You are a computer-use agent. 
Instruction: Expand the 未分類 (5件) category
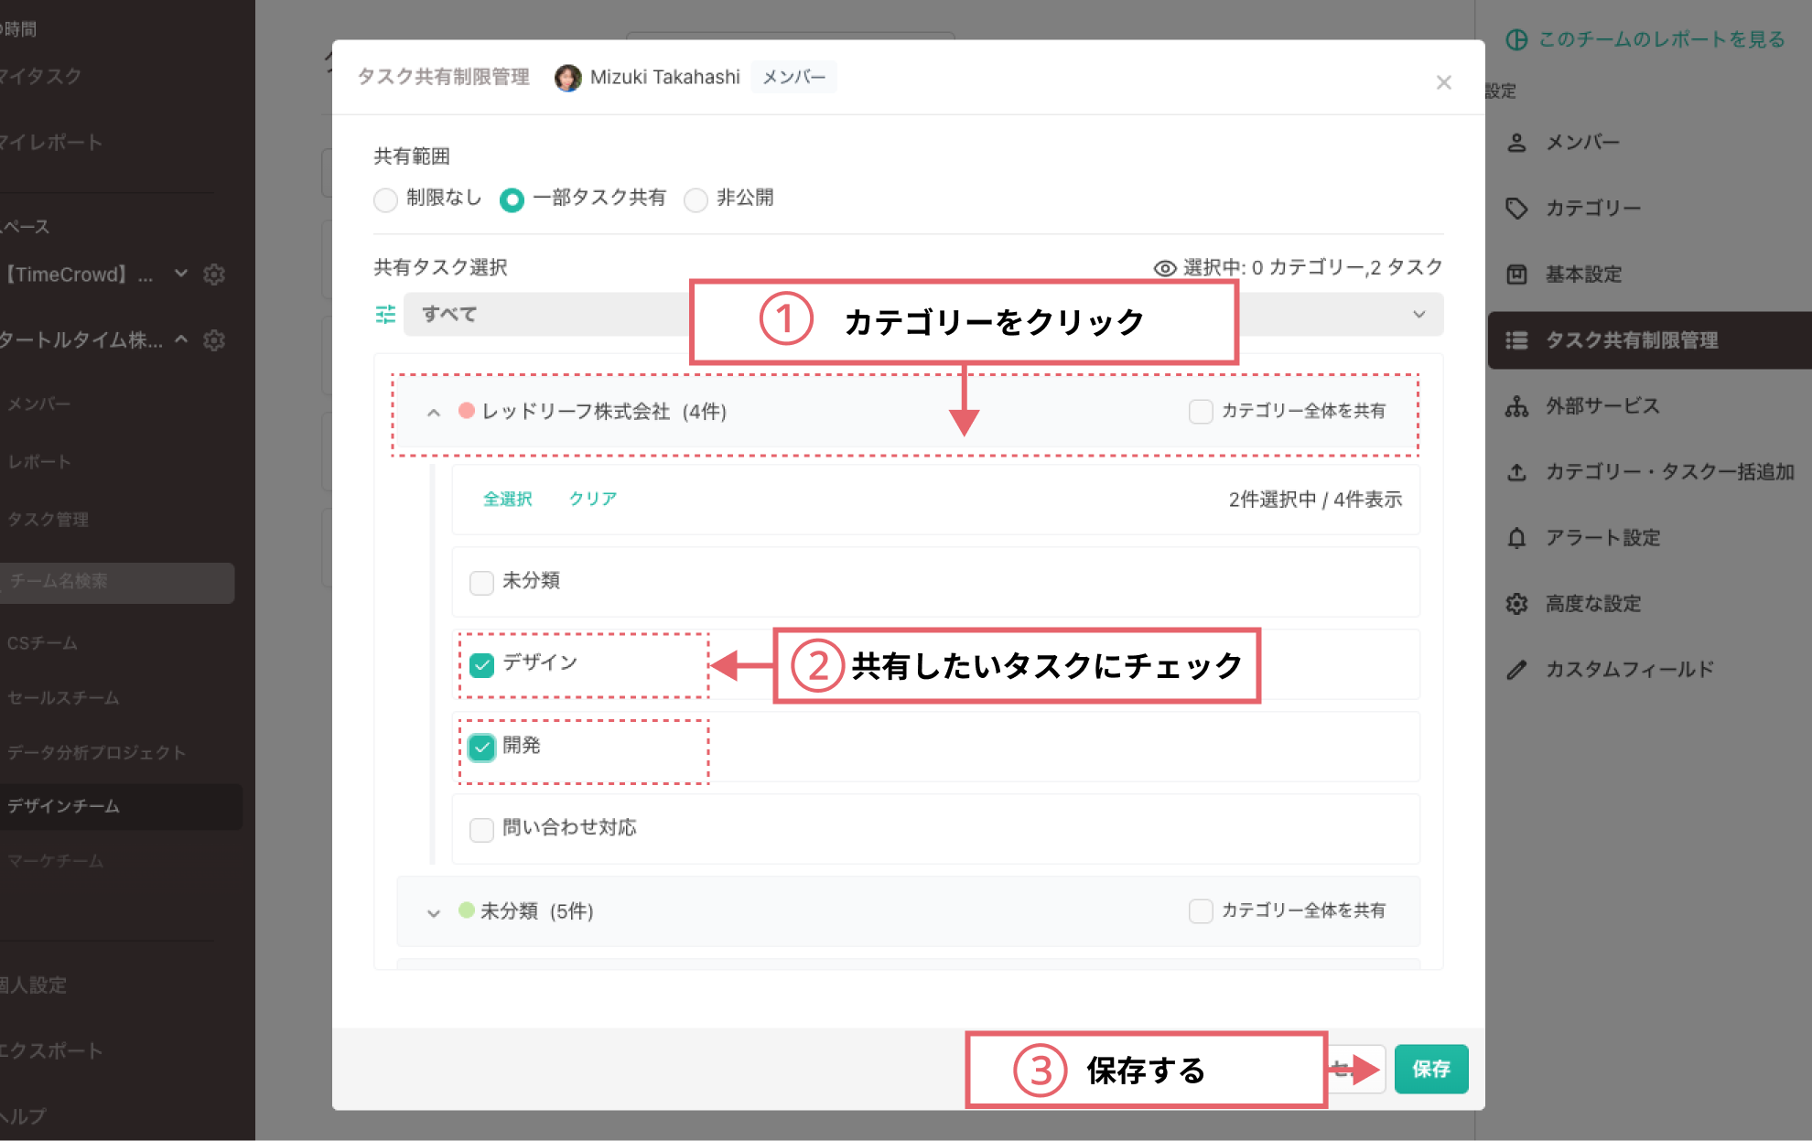[x=434, y=912]
